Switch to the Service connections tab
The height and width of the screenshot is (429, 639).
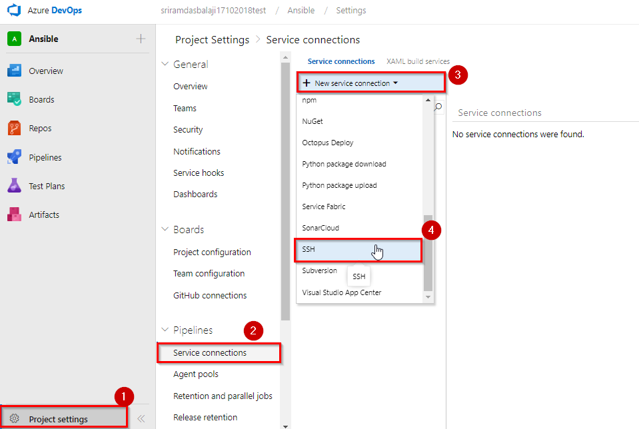pos(341,61)
